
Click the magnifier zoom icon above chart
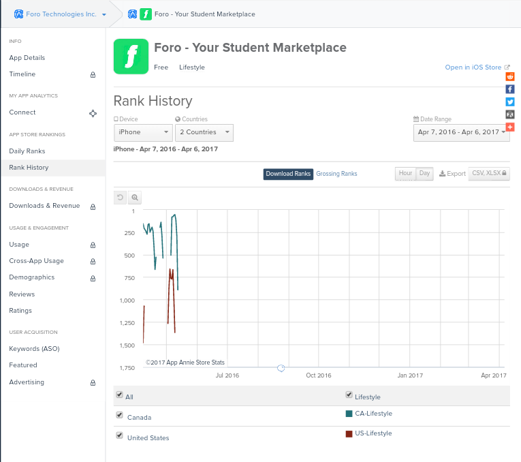pos(135,198)
